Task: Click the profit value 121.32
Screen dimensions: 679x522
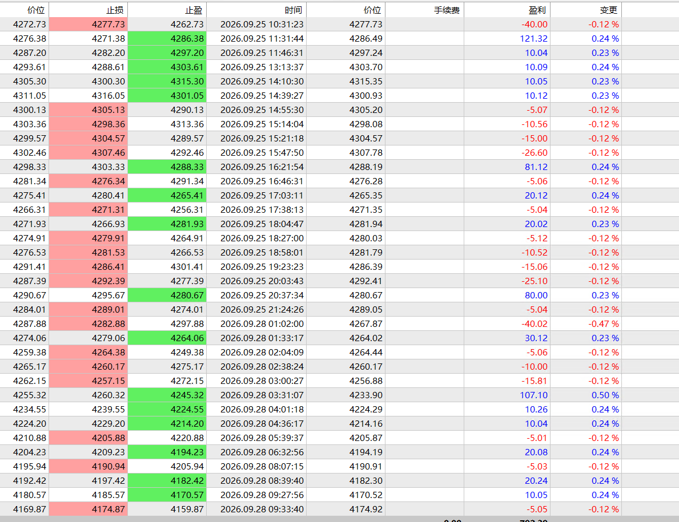Action: click(x=533, y=38)
